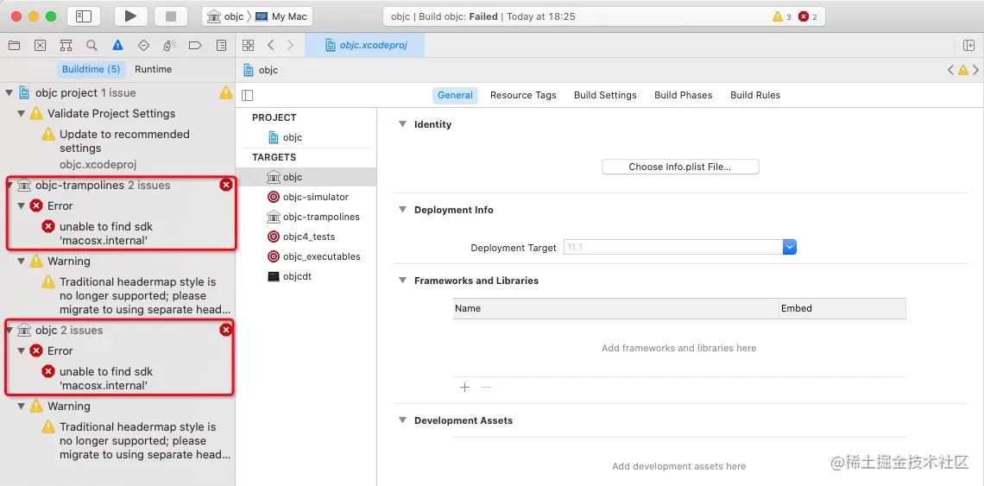This screenshot has height=486, width=984.
Task: Click the Deployment Target text field
Action: pyautogui.click(x=673, y=248)
